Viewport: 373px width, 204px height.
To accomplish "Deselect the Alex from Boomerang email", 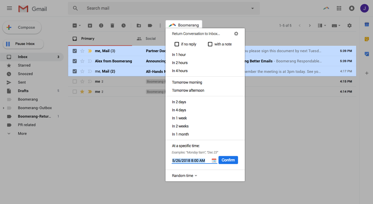I will [x=75, y=61].
